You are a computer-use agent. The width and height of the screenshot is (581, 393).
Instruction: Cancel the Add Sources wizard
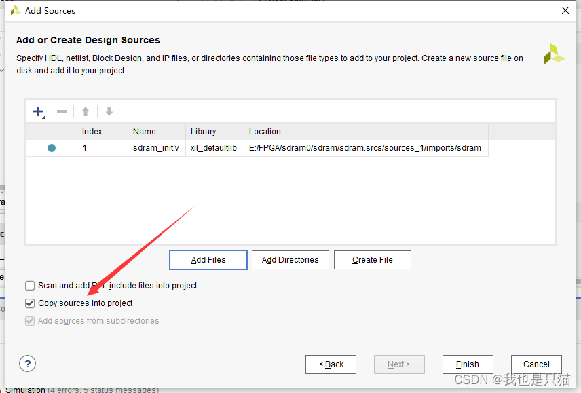[x=536, y=364]
